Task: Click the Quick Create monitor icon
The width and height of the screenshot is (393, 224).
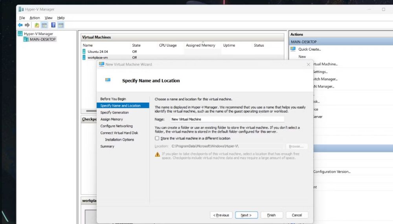Action: coord(293,49)
